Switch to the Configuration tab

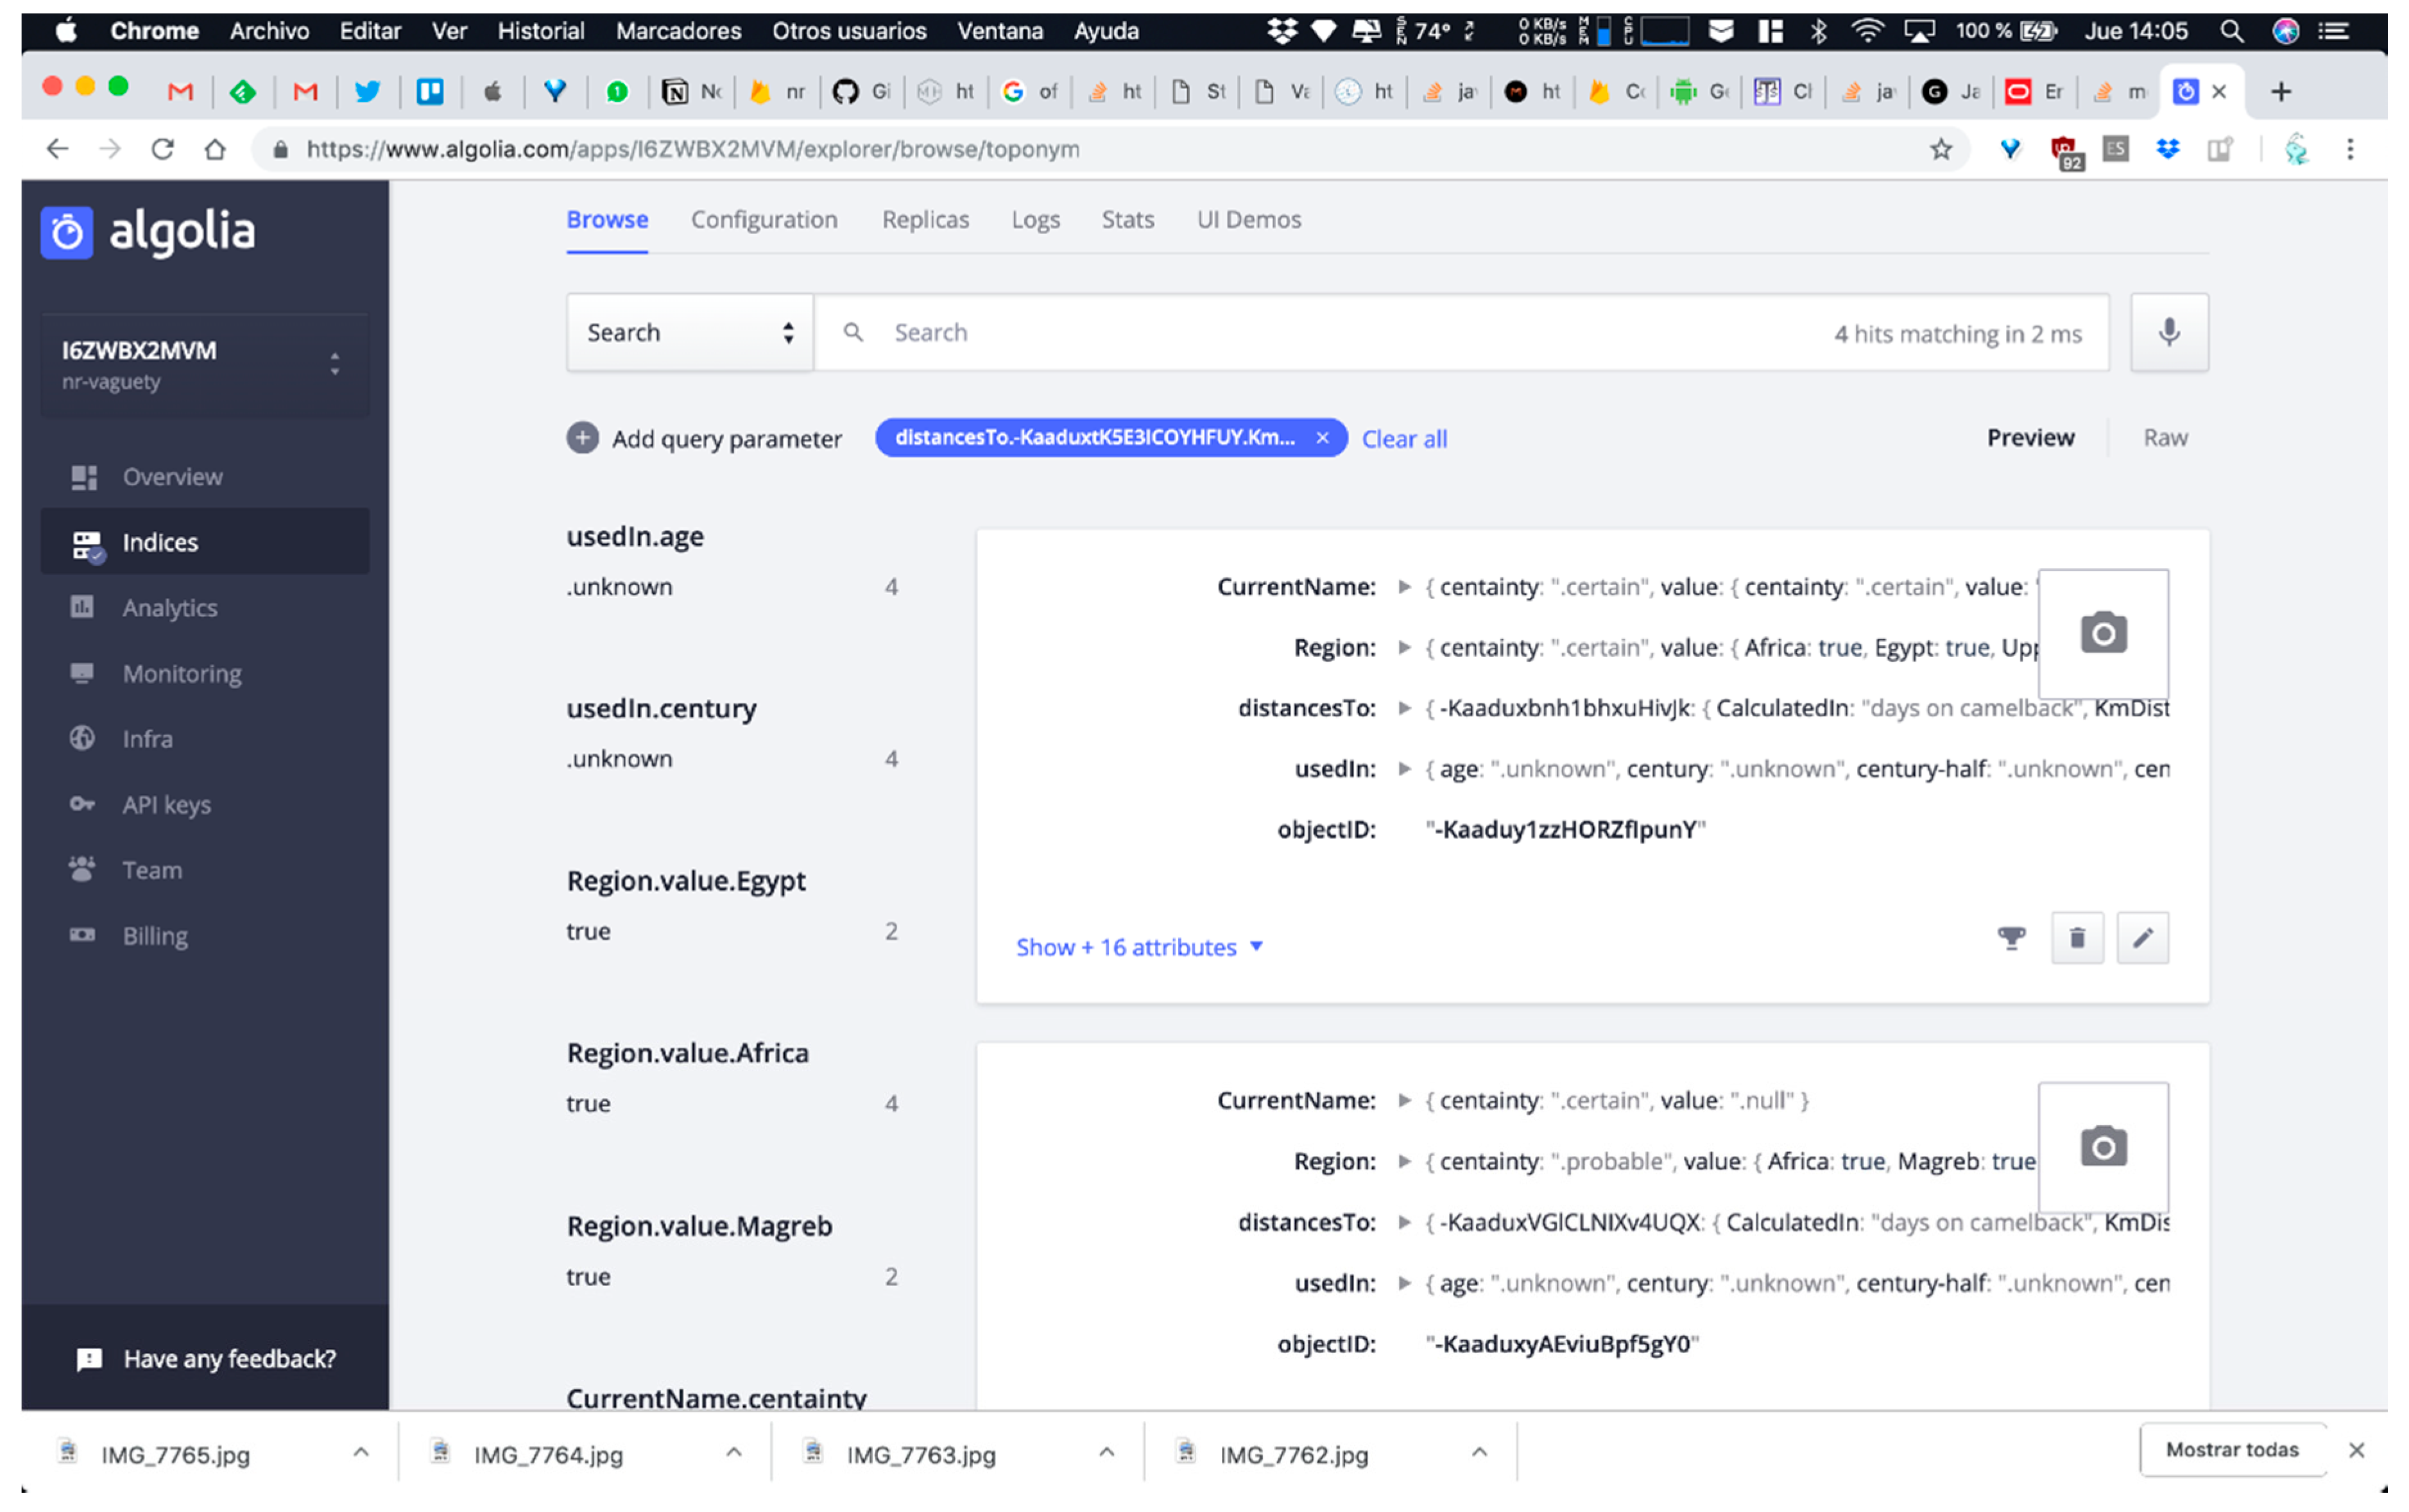click(763, 220)
